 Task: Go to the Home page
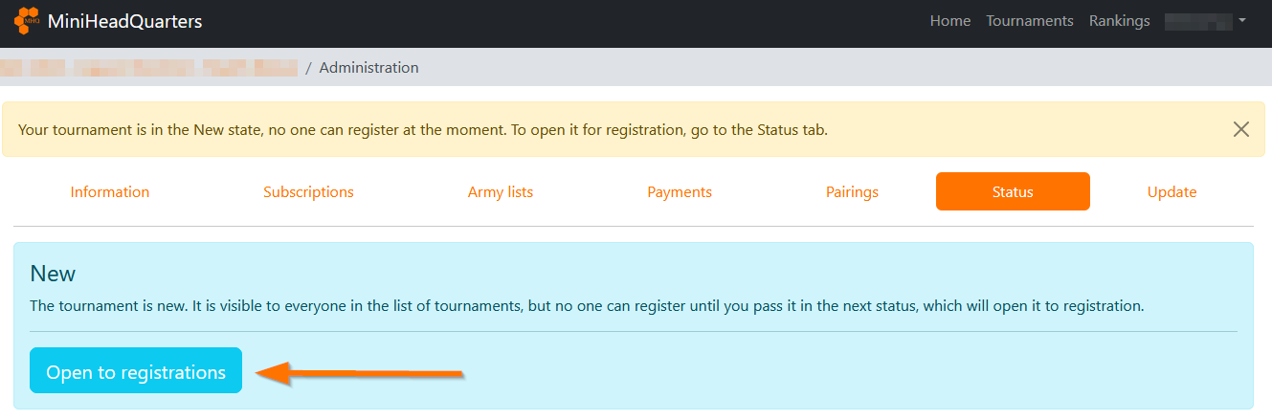[x=949, y=20]
